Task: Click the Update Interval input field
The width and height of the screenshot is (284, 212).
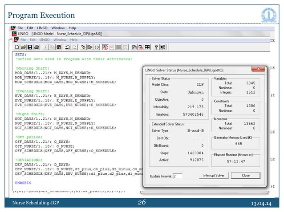Action: pyautogui.click(x=178, y=176)
